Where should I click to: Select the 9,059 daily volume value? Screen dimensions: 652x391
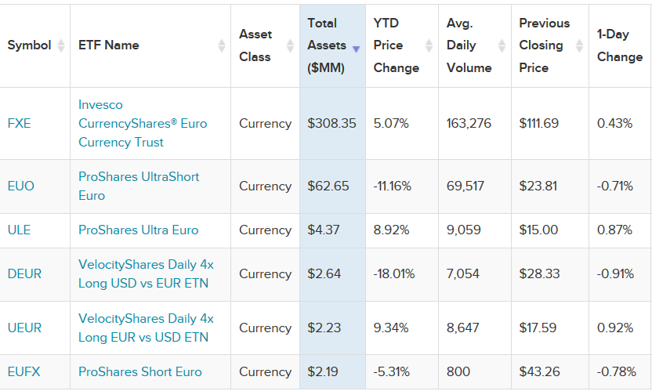point(464,230)
